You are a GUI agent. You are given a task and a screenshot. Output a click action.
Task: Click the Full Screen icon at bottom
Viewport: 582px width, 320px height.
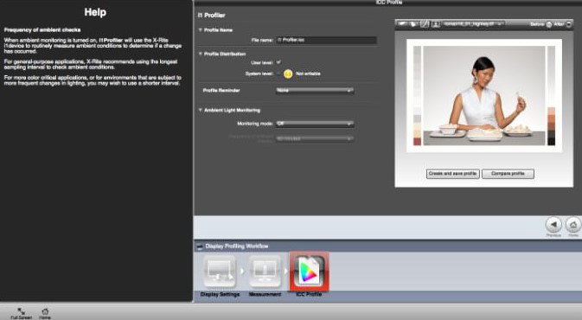[x=21, y=311]
